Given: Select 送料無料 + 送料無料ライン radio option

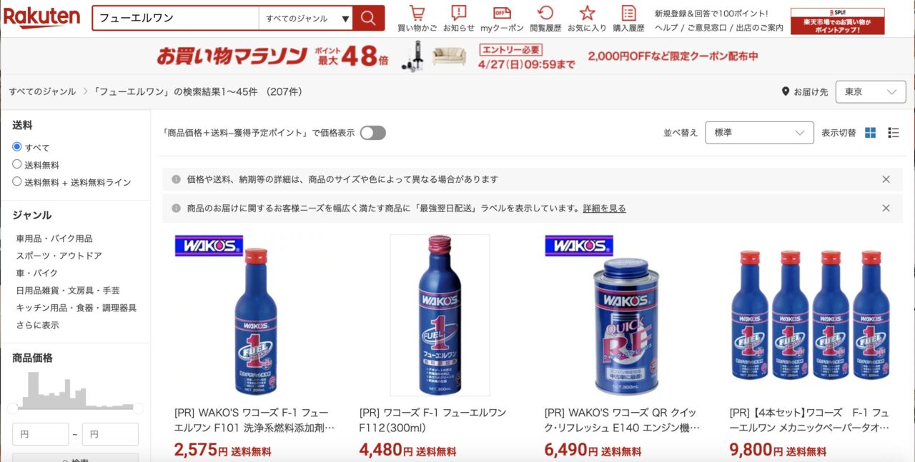Looking at the screenshot, I should point(17,181).
